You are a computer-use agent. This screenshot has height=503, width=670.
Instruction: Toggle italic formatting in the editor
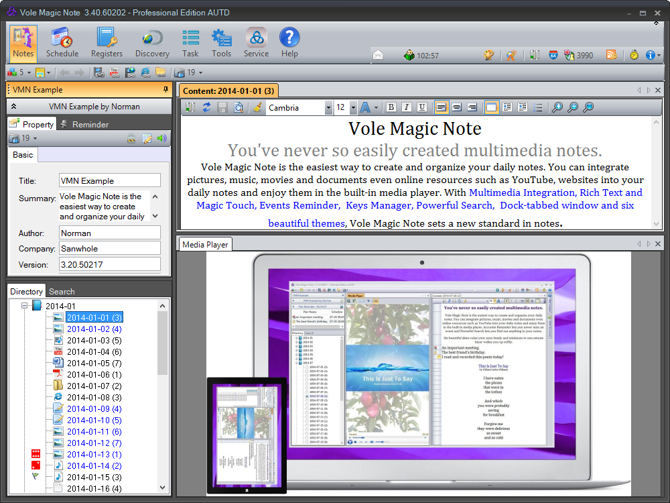pyautogui.click(x=406, y=107)
